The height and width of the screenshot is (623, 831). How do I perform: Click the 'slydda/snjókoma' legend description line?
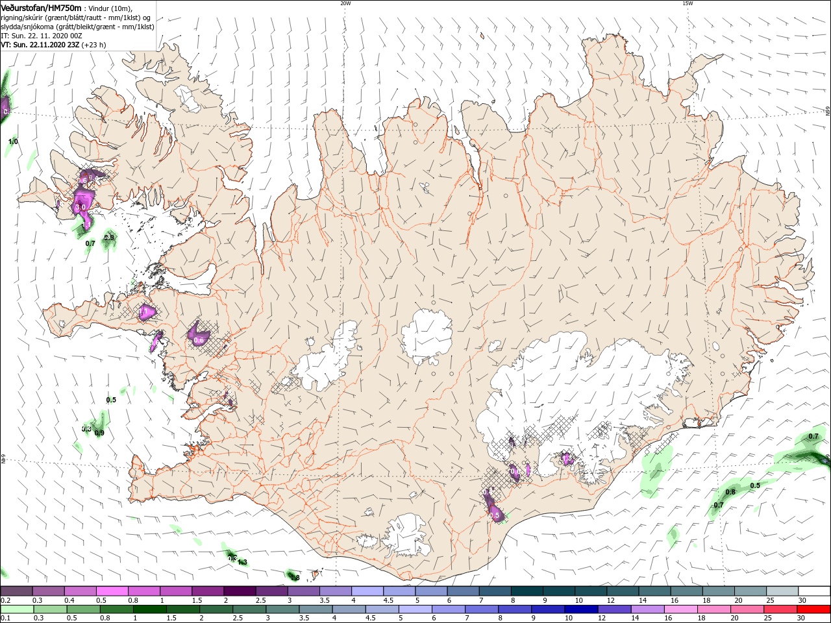click(x=77, y=27)
